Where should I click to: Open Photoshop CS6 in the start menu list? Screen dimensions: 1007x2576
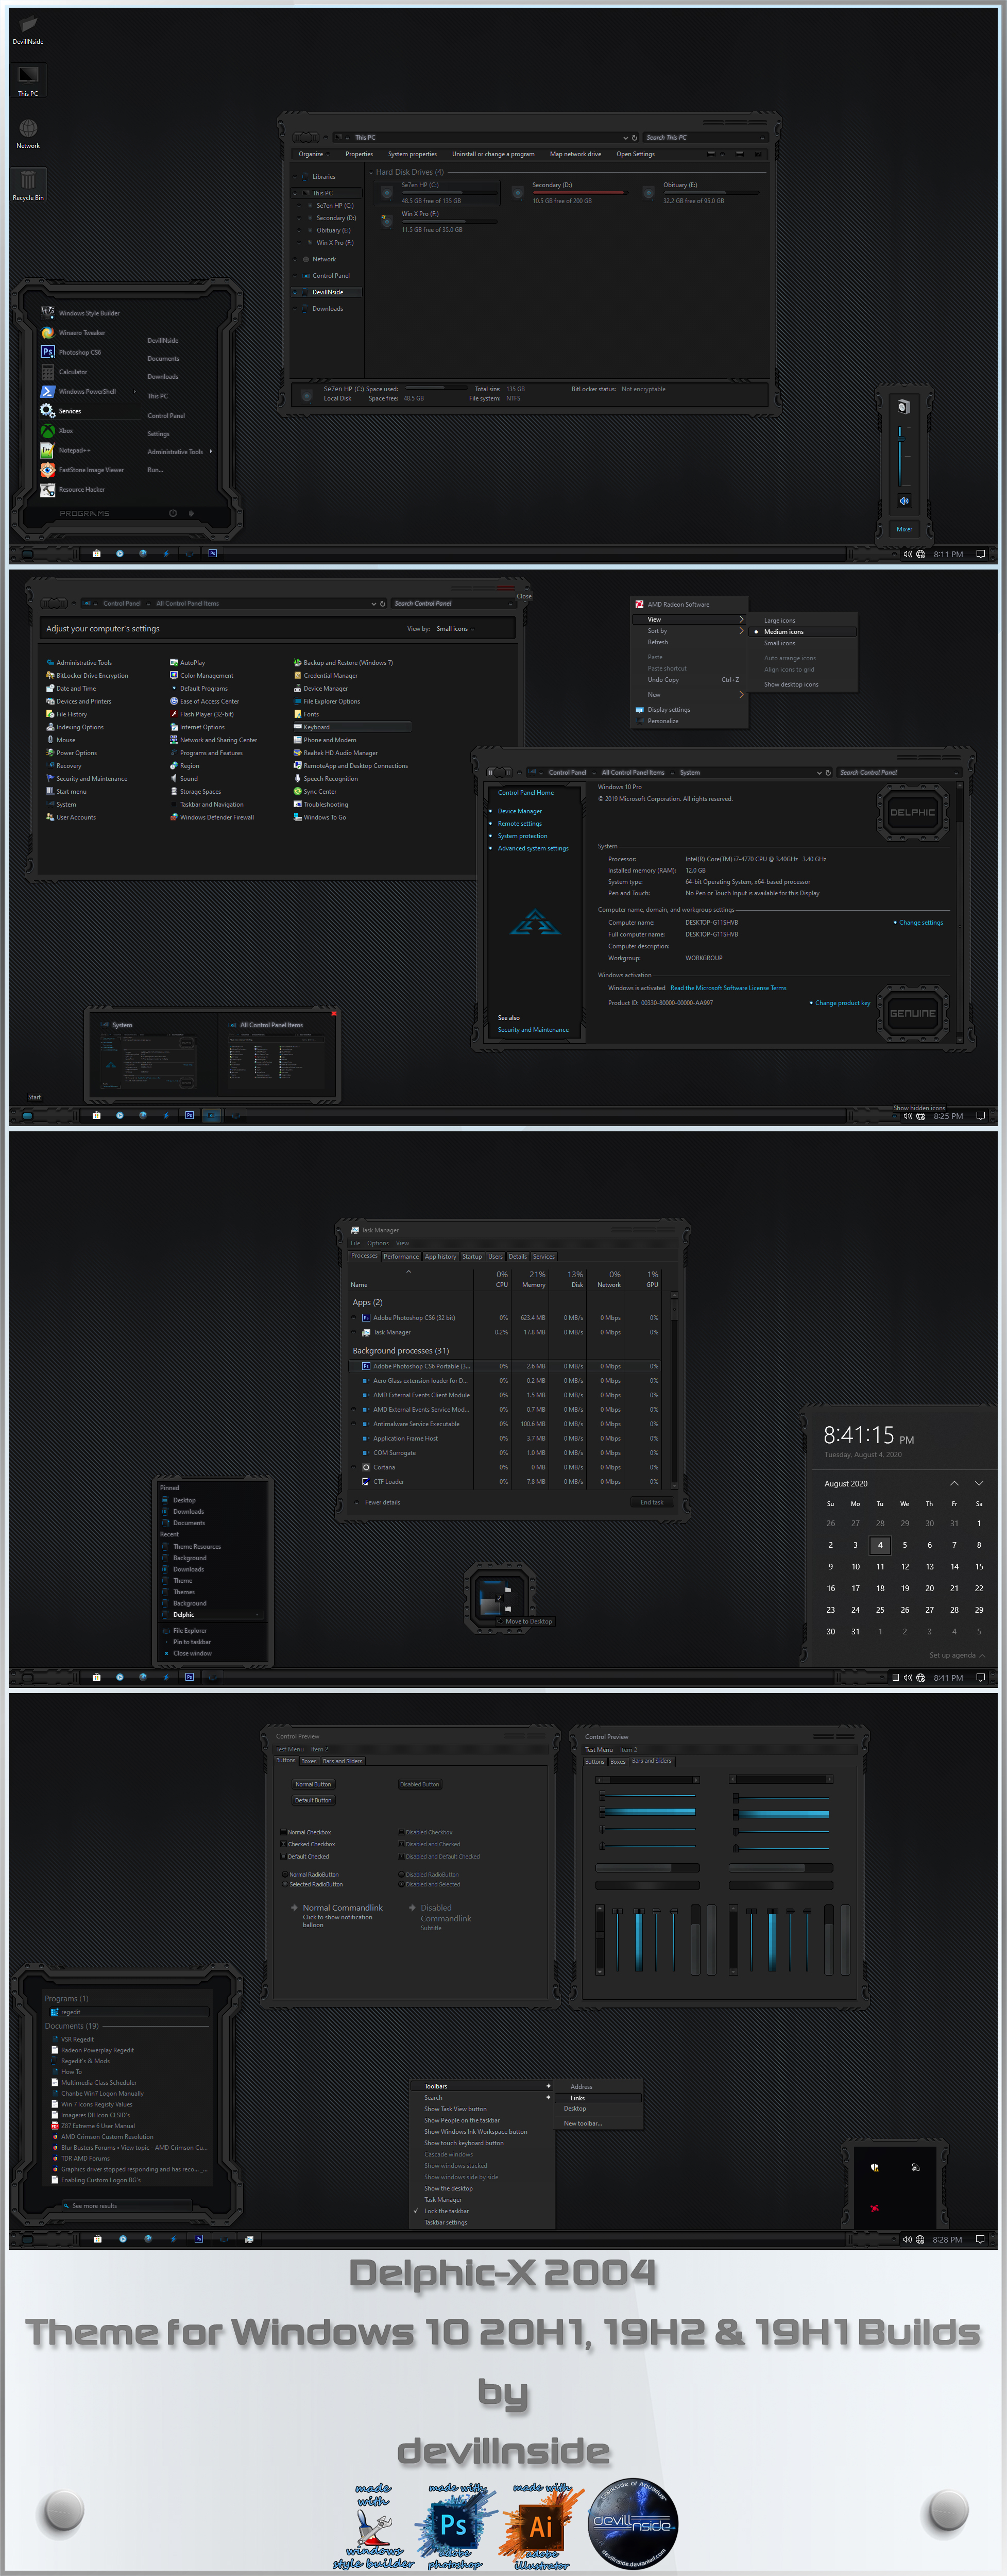(71, 352)
